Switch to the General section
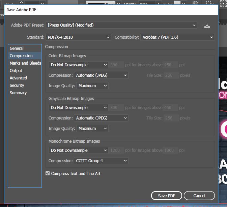This screenshot has height=207, width=227. click(17, 48)
